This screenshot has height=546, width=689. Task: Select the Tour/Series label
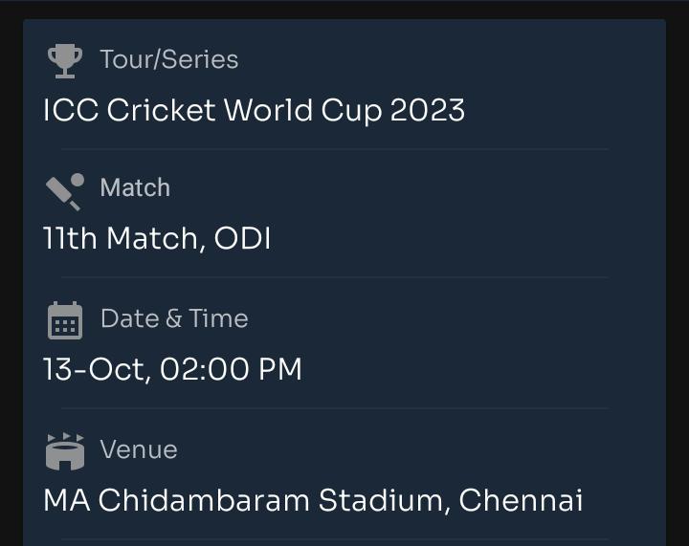tap(169, 59)
